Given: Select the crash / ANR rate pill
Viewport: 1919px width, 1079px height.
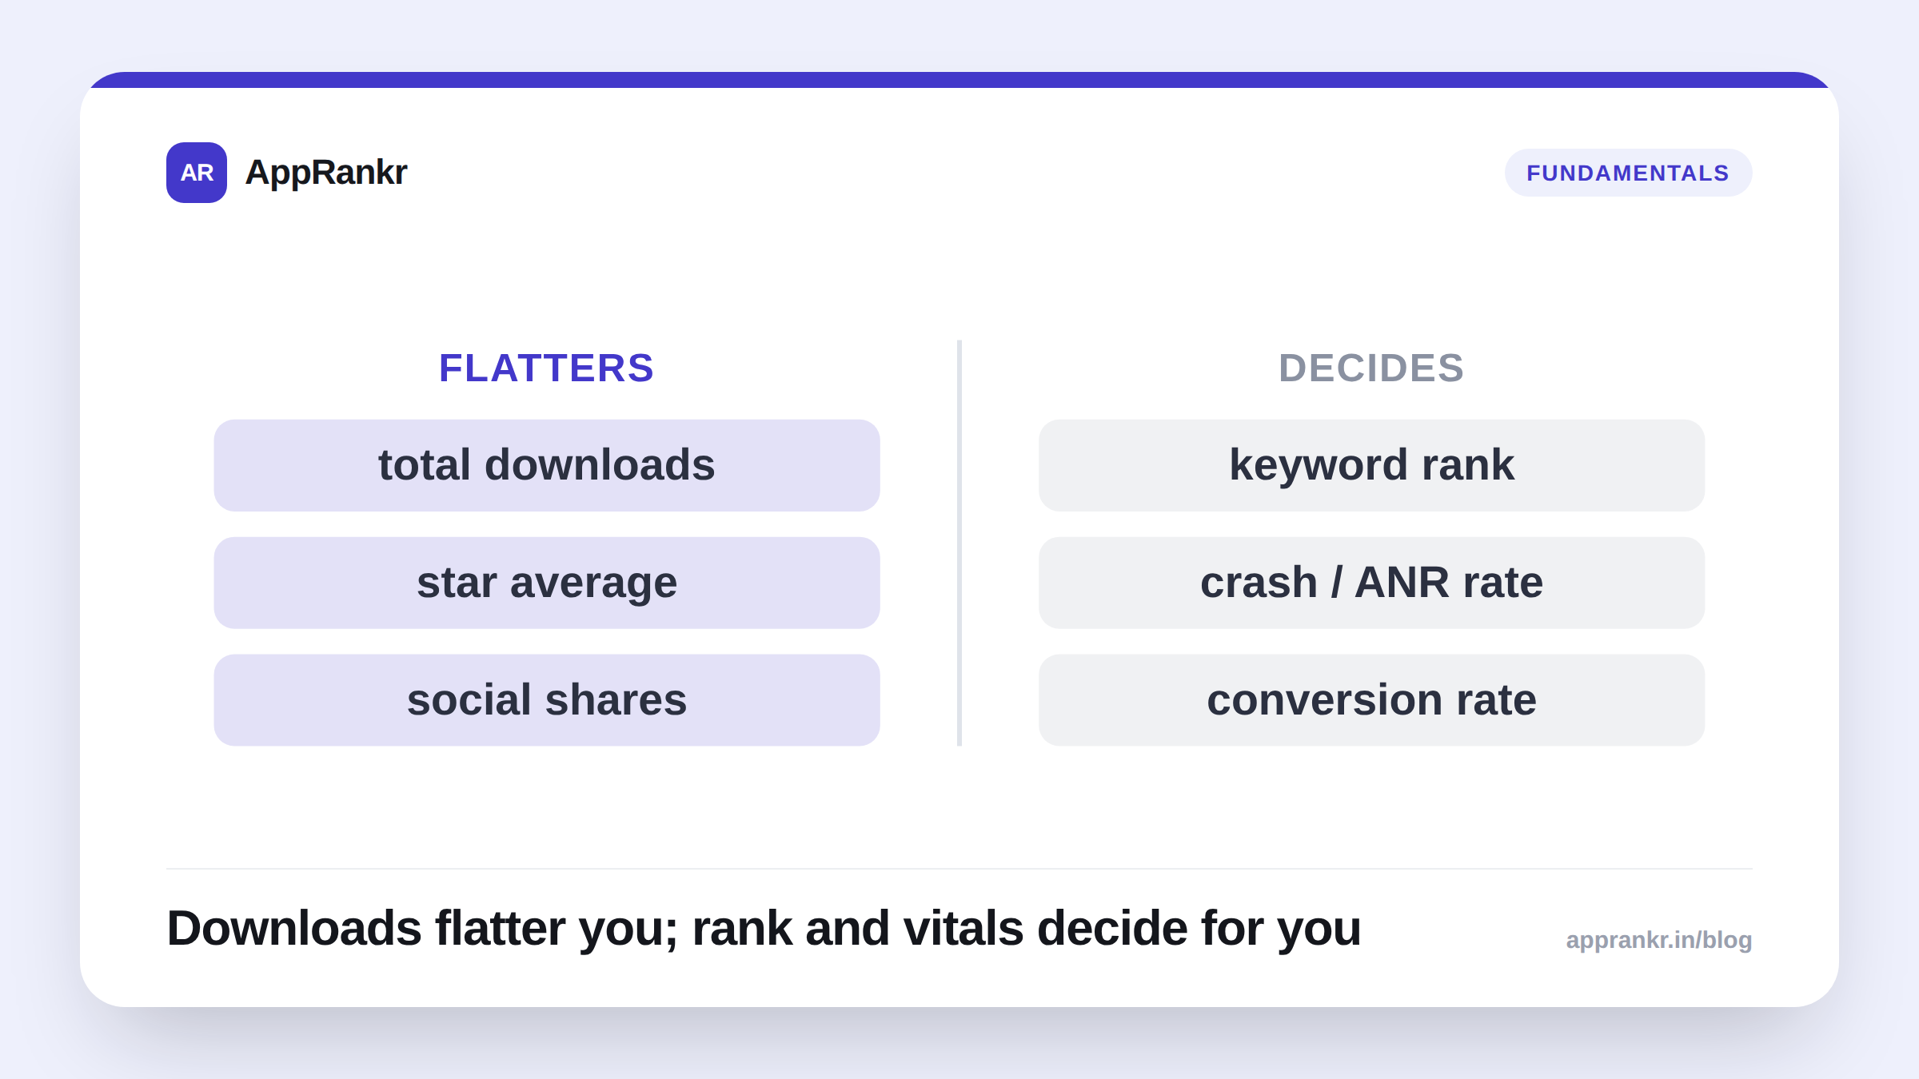Looking at the screenshot, I should click(1371, 583).
